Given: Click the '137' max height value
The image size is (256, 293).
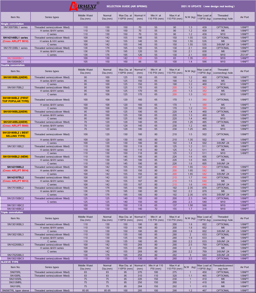Looking at the screenshot, I should (175, 205).
